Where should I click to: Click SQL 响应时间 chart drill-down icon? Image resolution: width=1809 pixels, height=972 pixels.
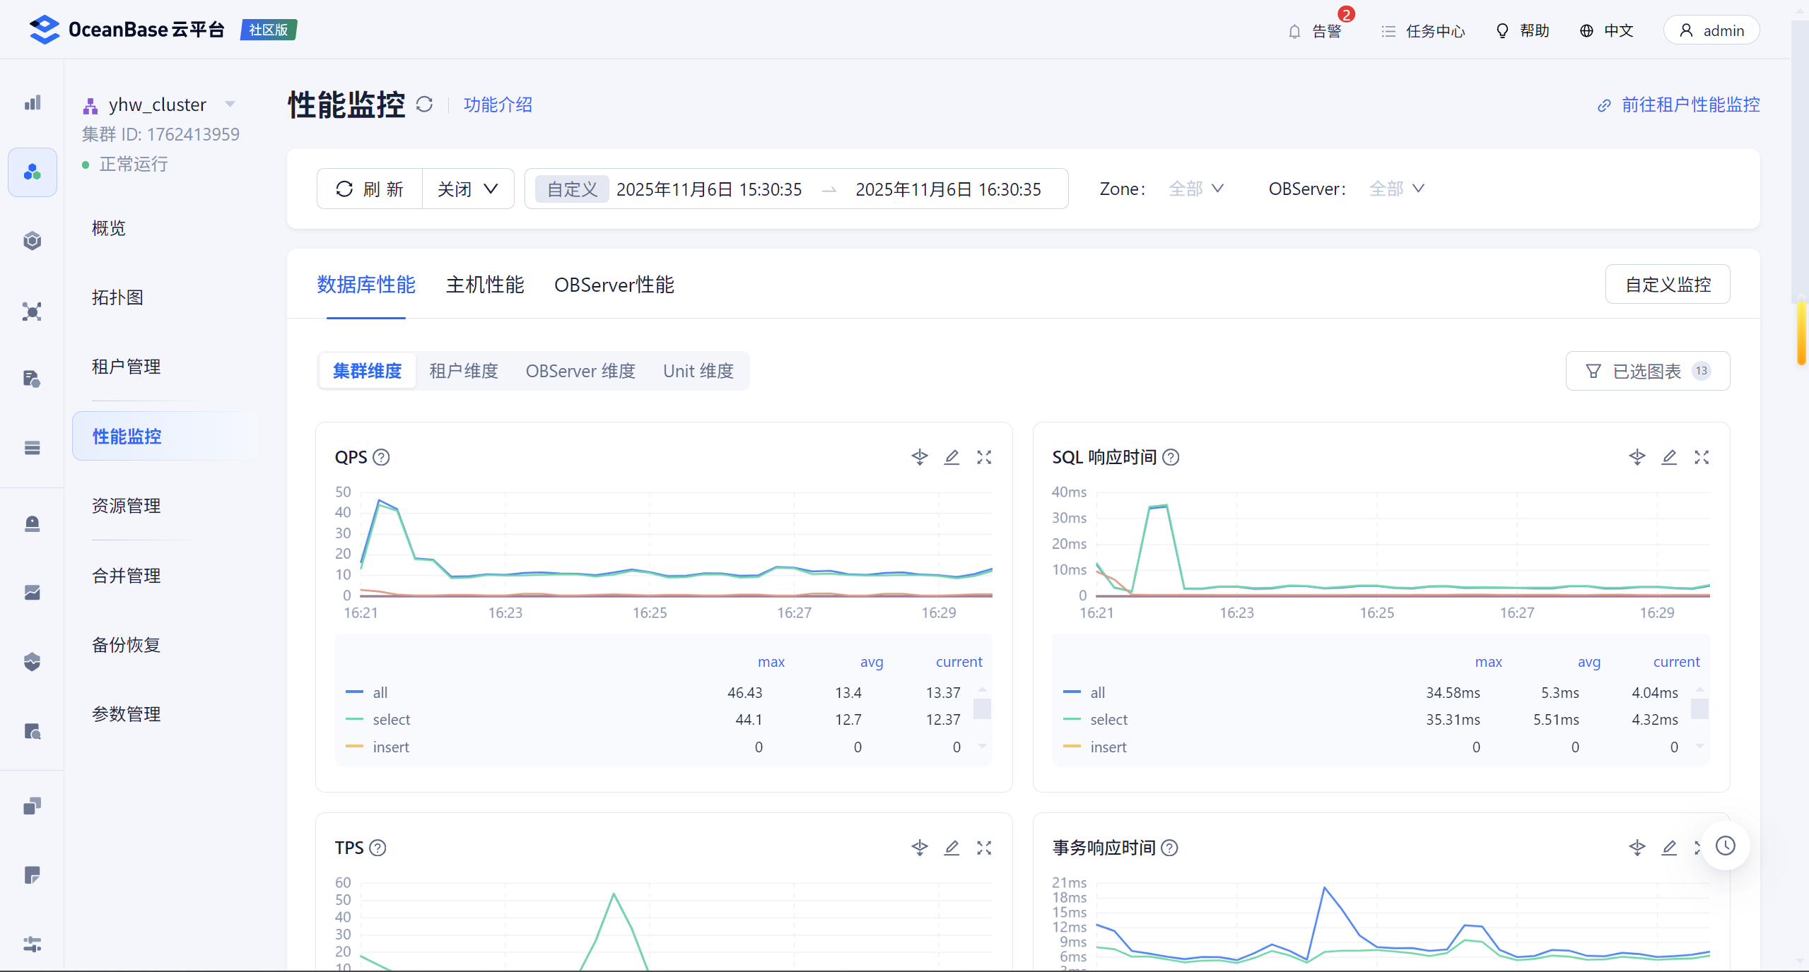click(x=1637, y=457)
